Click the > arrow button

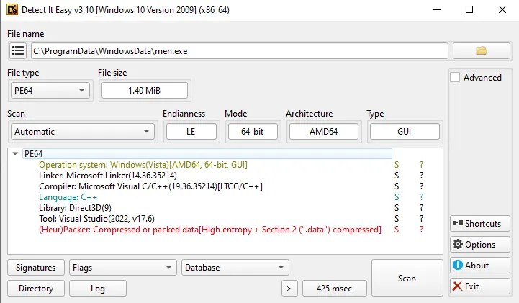point(289,288)
